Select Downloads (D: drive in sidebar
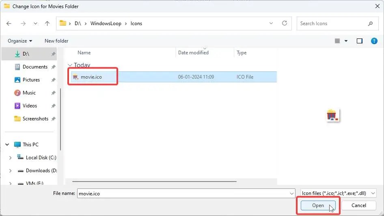Image resolution: width=384 pixels, height=216 pixels. point(41,171)
